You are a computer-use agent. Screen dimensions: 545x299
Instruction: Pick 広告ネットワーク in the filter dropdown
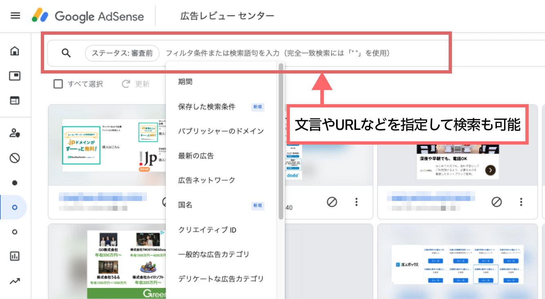(x=207, y=180)
